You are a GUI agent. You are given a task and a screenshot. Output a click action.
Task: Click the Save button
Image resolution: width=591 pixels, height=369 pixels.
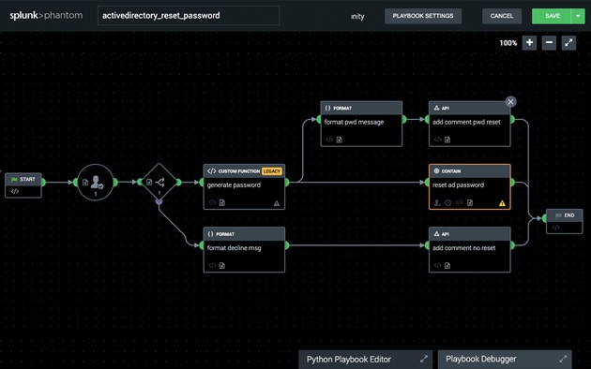552,16
